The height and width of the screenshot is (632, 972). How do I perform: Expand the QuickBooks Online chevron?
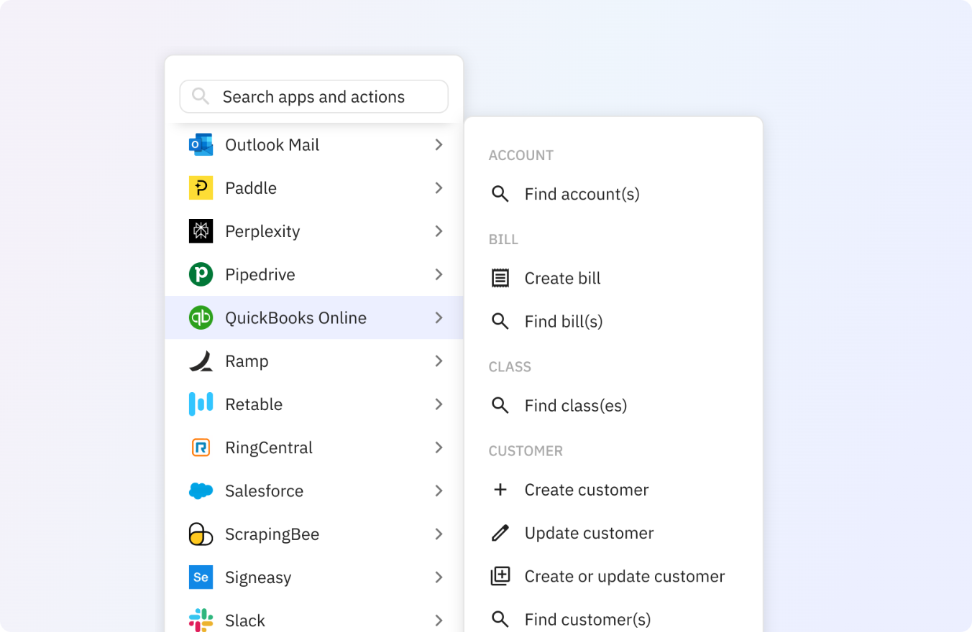click(x=439, y=317)
